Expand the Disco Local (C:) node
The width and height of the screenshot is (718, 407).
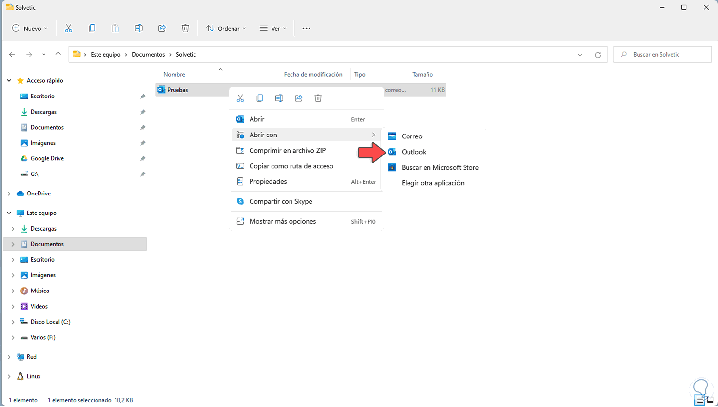click(13, 322)
